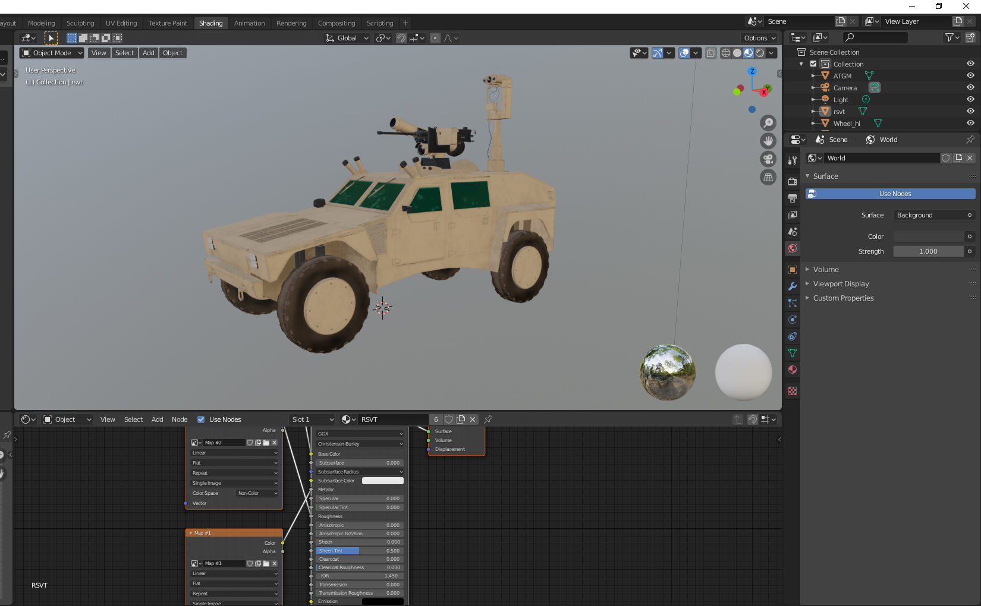The height and width of the screenshot is (606, 981).
Task: Switch to the Modeling workspace tab
Action: pos(41,23)
